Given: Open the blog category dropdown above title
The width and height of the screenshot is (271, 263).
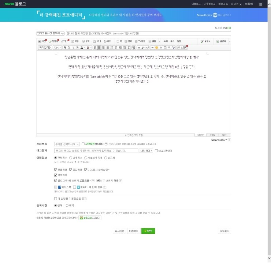Looking at the screenshot, I should tap(51, 34).
